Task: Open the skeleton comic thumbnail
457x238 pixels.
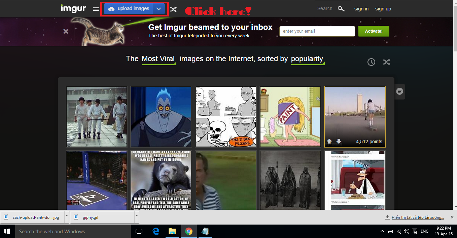Action: pos(226,117)
